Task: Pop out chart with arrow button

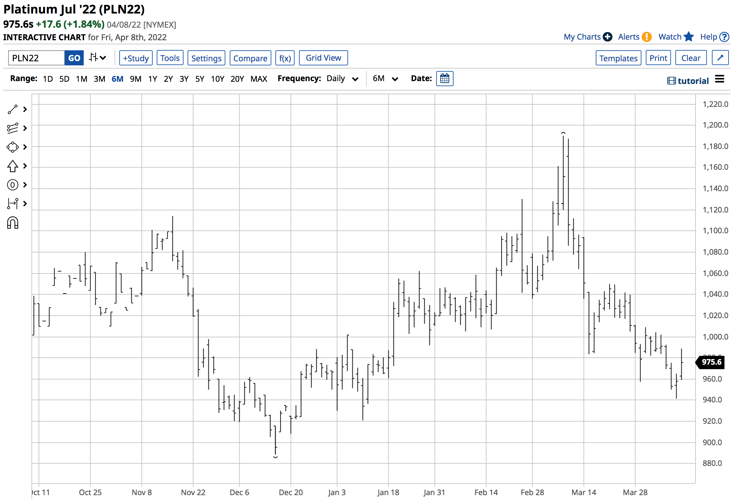Action: coord(721,58)
